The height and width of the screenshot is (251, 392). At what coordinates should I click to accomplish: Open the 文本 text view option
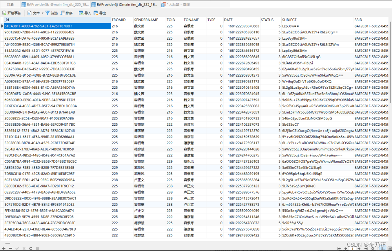[x=33, y=13]
